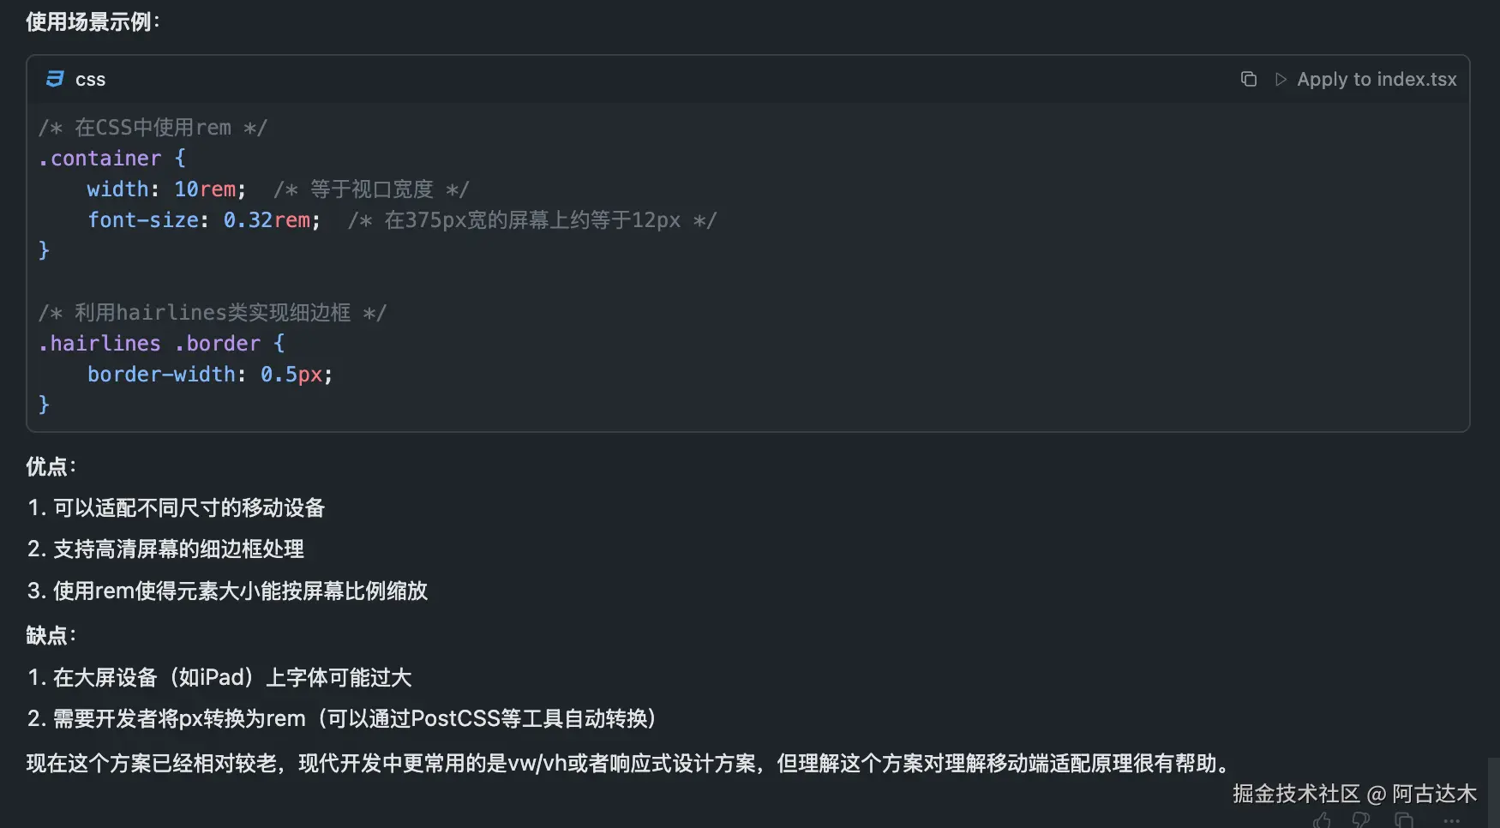Select the css language label in the header
The width and height of the screenshot is (1500, 828).
click(89, 79)
